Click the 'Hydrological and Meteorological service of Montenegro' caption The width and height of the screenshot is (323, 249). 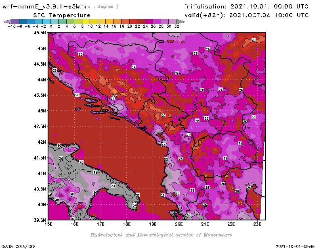pyautogui.click(x=161, y=235)
